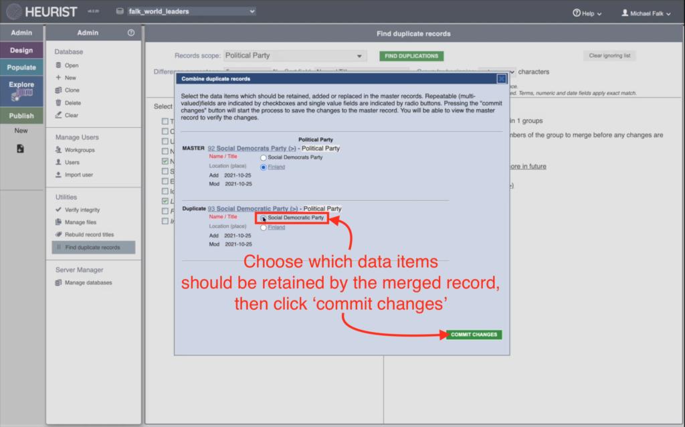Screen dimensions: 685x427
Task: Click the database icon beside falk_world_leaders
Action: (120, 11)
